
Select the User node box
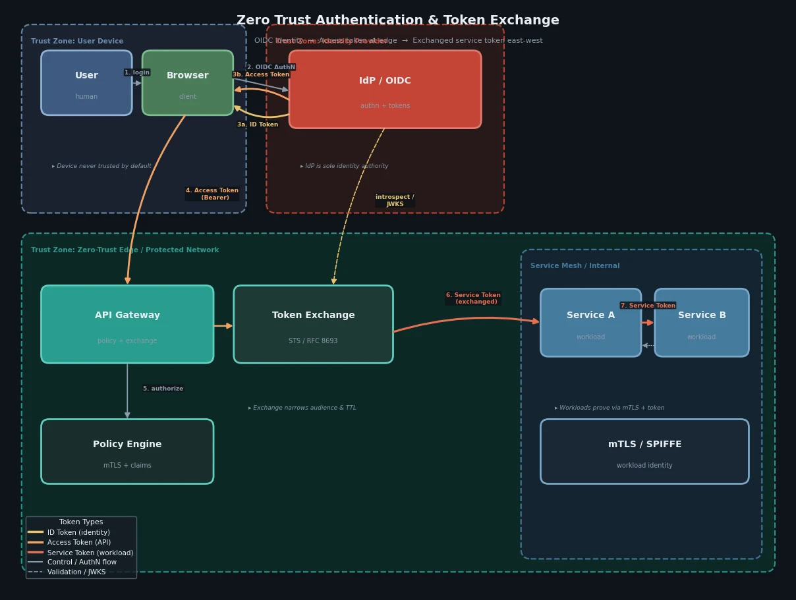[86, 83]
